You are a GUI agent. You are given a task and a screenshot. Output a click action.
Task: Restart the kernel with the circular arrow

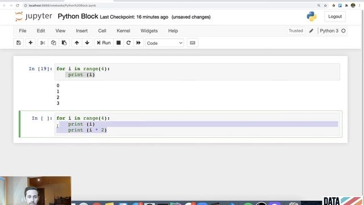(129, 43)
